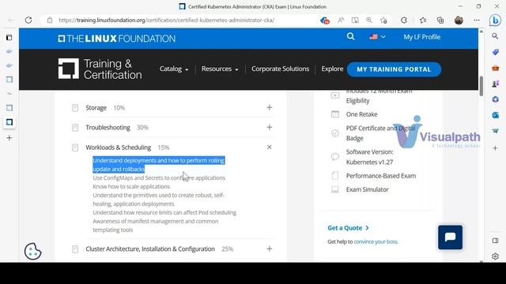This screenshot has height=284, width=506.
Task: Open the sidebar Tools briefcase icon
Action: coord(496,68)
